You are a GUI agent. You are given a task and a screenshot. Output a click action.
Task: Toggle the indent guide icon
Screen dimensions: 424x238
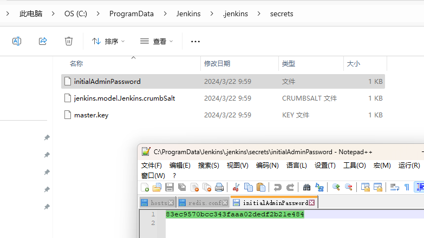420,187
